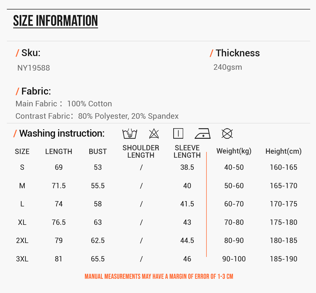Viewport: 316px width, 293px height.
Task: Click the 240gsm thickness value
Action: (228, 67)
